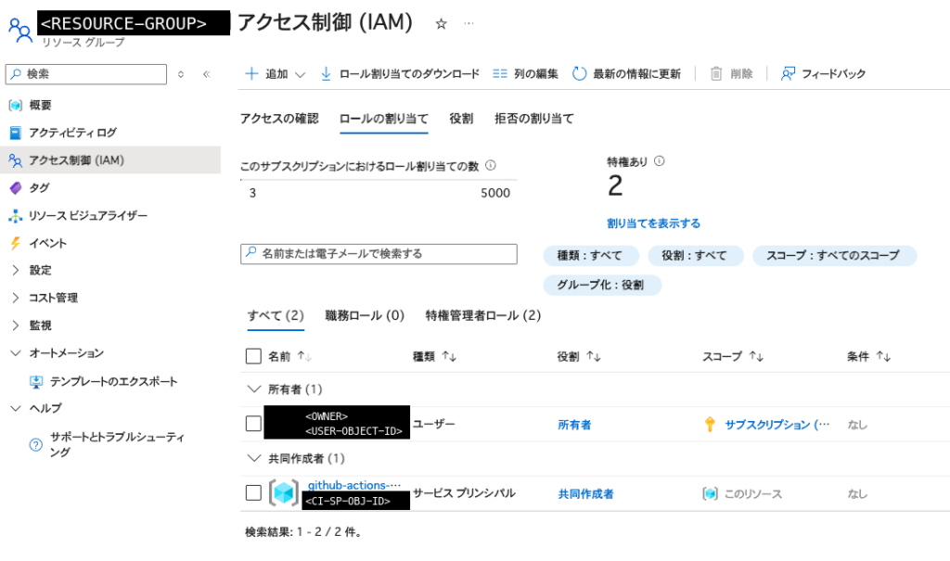Click the info icon next to 特権あり
Image resolution: width=950 pixels, height=561 pixels.
coord(660,161)
